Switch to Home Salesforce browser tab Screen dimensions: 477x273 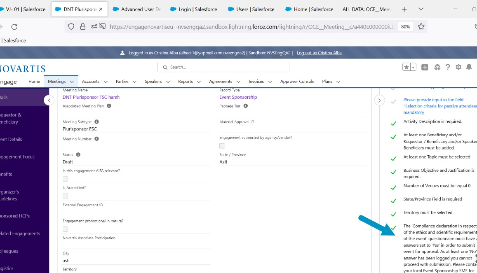coord(309,9)
